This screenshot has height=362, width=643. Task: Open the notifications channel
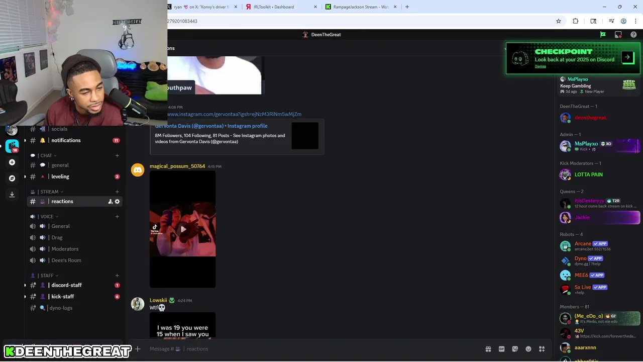pyautogui.click(x=75, y=140)
